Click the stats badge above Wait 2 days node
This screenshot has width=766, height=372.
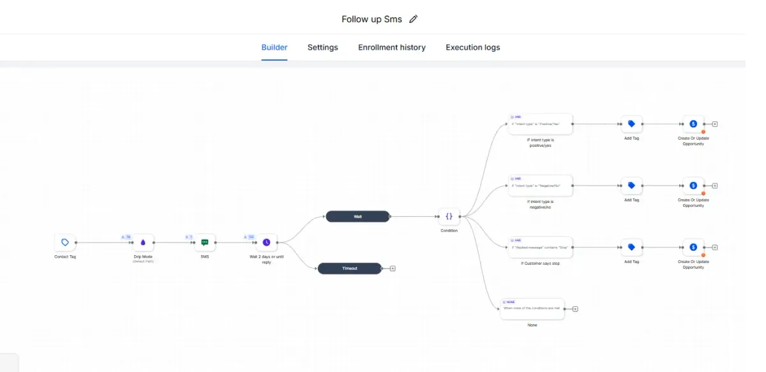[250, 237]
